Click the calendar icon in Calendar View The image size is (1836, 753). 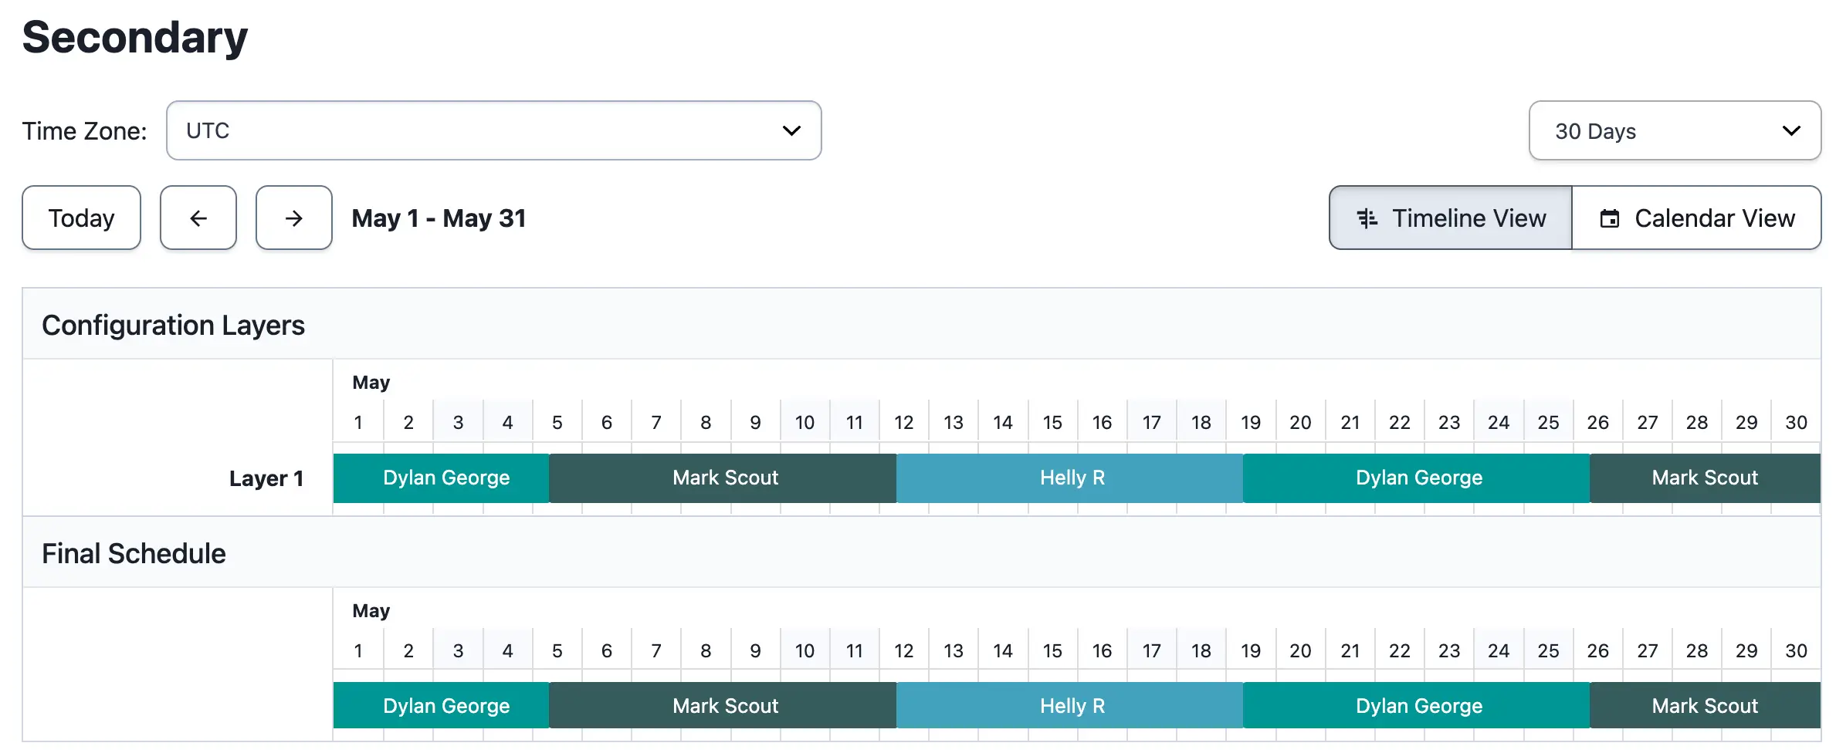[x=1610, y=218]
